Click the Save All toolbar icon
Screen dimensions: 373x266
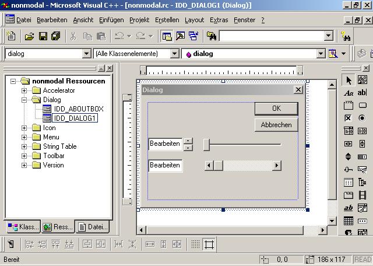[56, 36]
